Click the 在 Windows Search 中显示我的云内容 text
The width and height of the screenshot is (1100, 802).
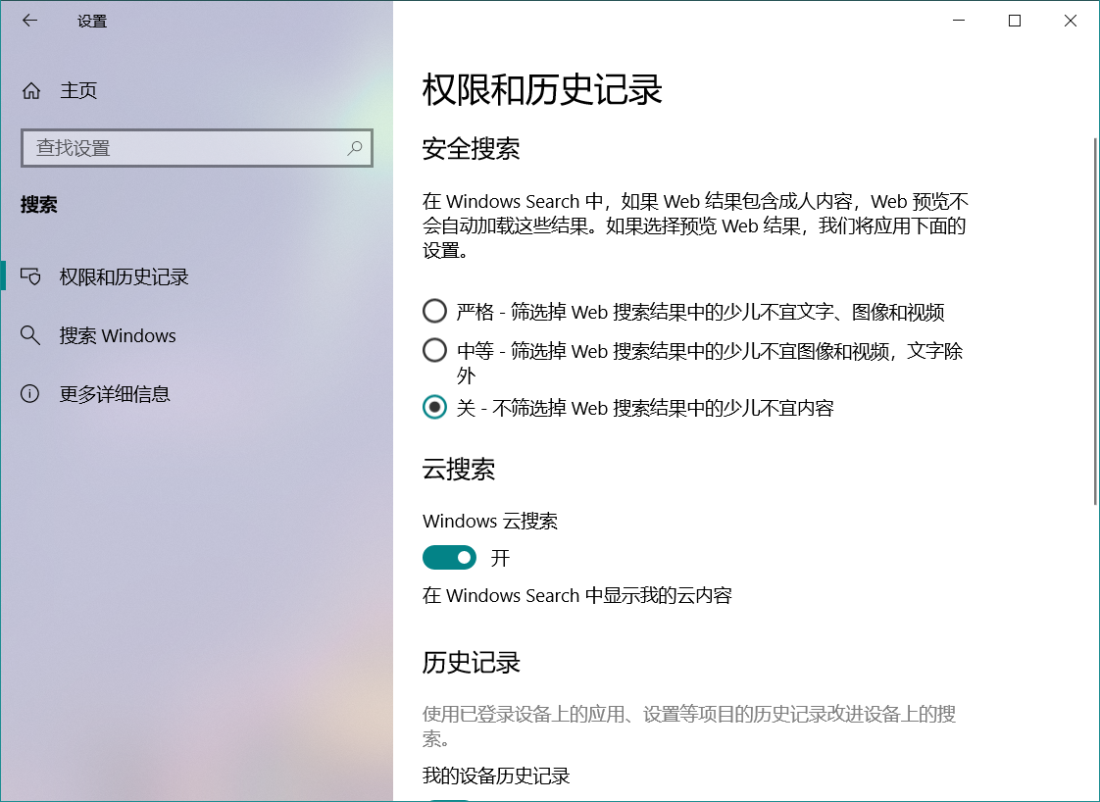[577, 596]
